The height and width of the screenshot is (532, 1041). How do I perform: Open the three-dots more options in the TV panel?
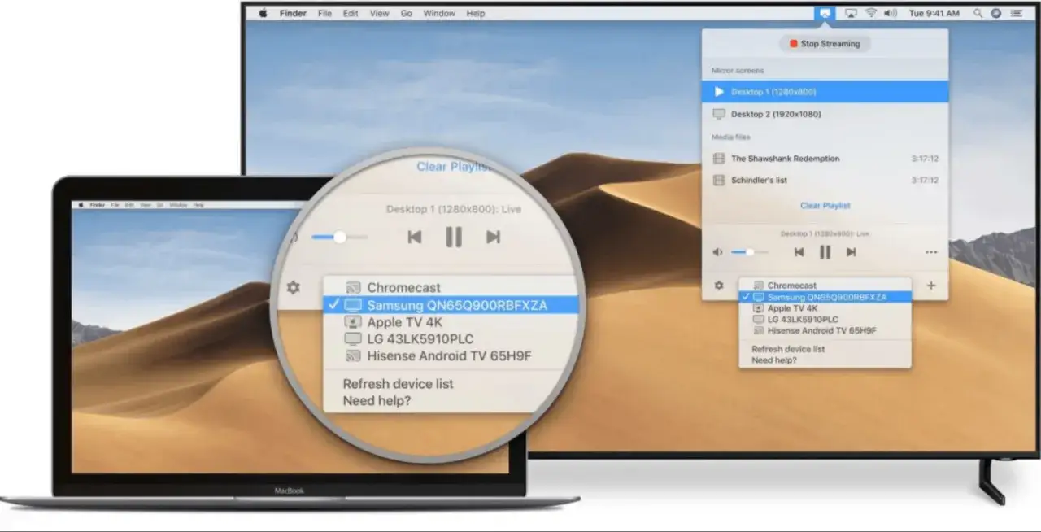click(931, 252)
